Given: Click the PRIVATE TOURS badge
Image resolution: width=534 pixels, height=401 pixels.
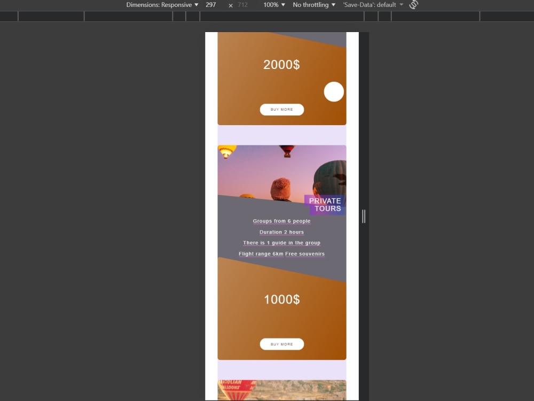Looking at the screenshot, I should 325,205.
